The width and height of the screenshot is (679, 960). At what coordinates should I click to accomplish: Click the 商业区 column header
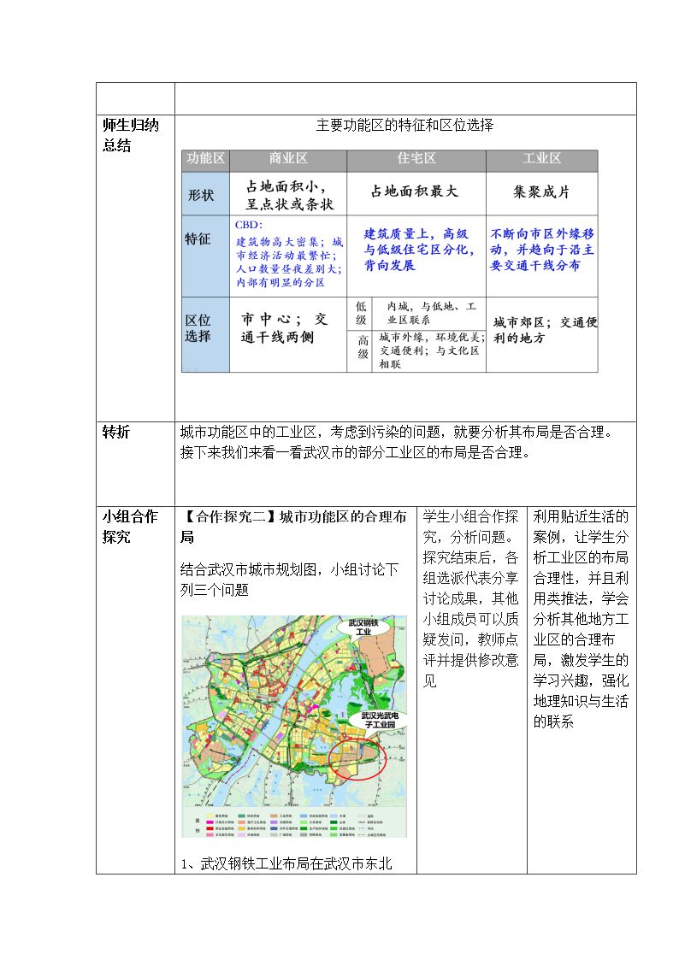[288, 158]
